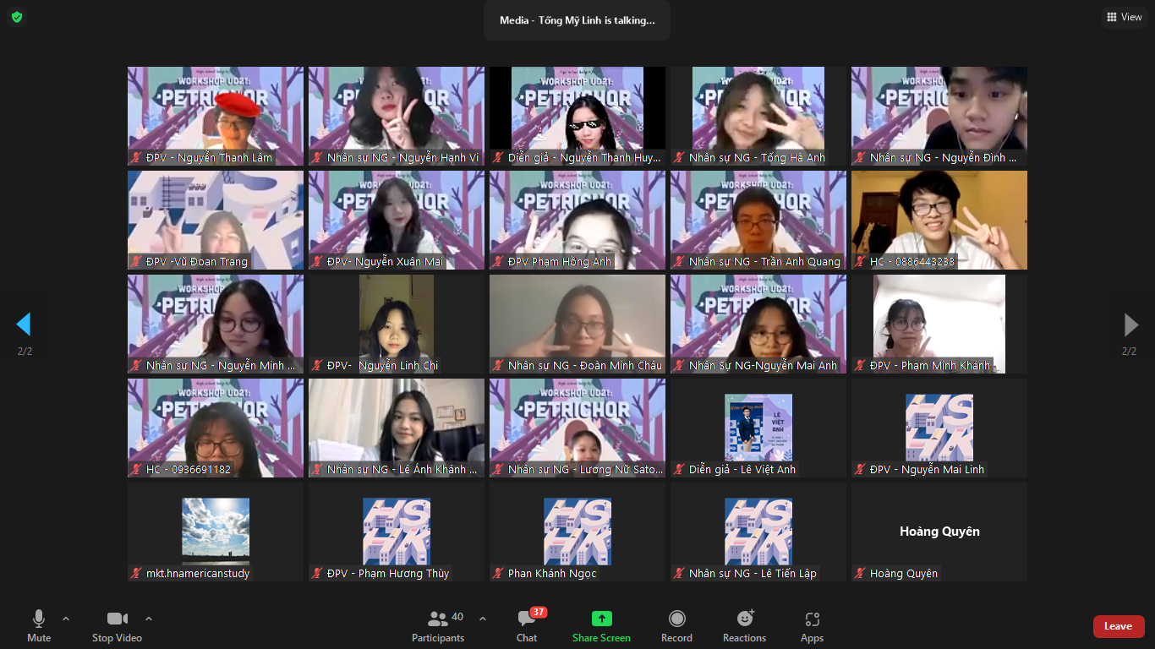This screenshot has height=649, width=1155.
Task: Click the right arrow page navigator
Action: [1130, 324]
